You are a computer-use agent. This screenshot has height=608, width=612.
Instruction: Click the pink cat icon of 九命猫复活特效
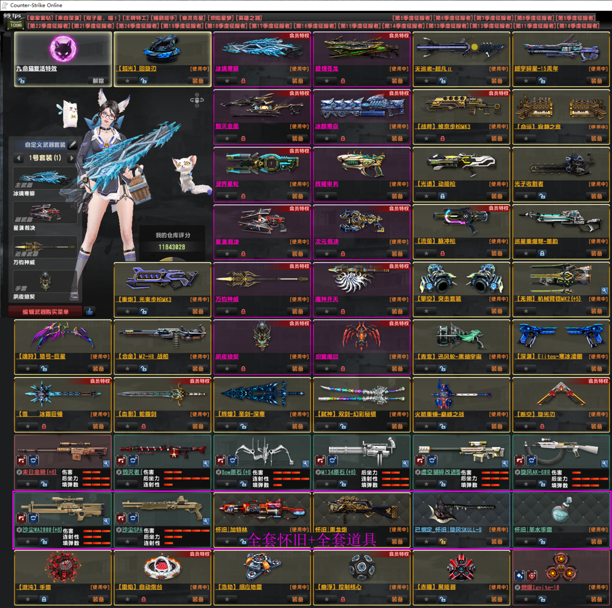[x=63, y=49]
